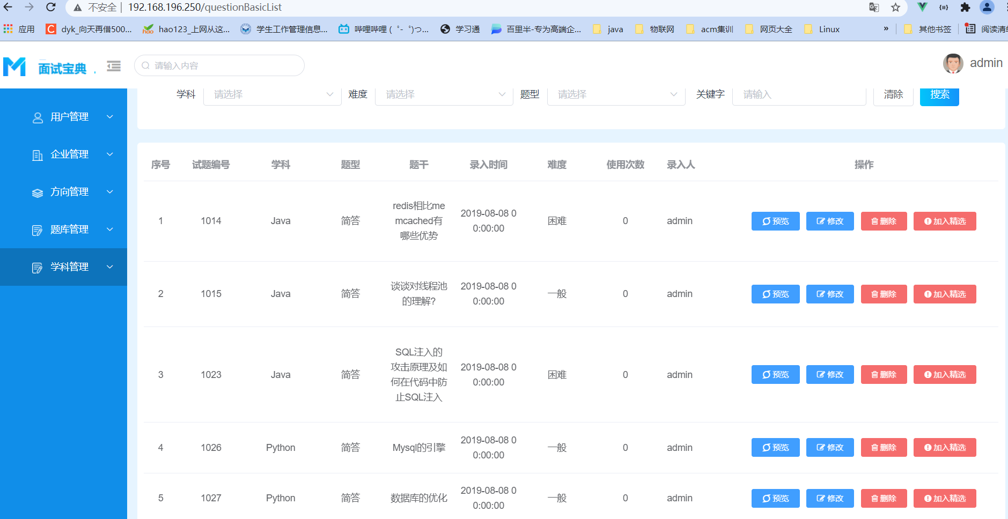The width and height of the screenshot is (1008, 519).
Task: Click column header 录入时间
Action: pos(488,165)
